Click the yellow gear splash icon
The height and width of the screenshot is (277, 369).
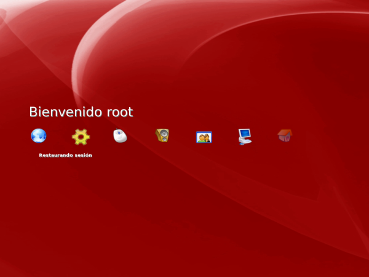pos(81,137)
